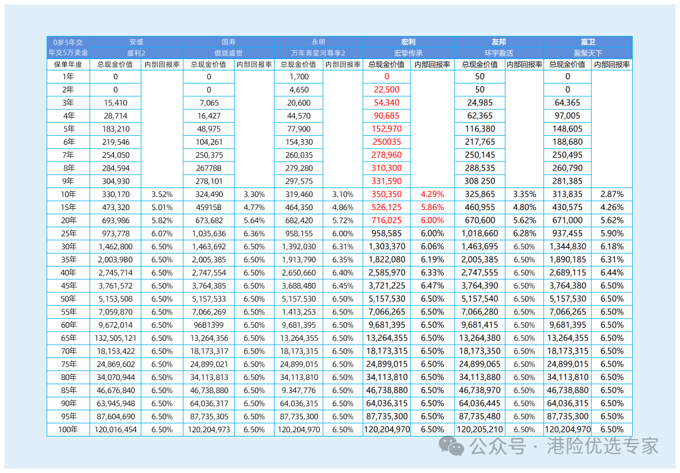This screenshot has width=680, height=473.
Task: Select the cell value '308 250'
Action: (480, 181)
